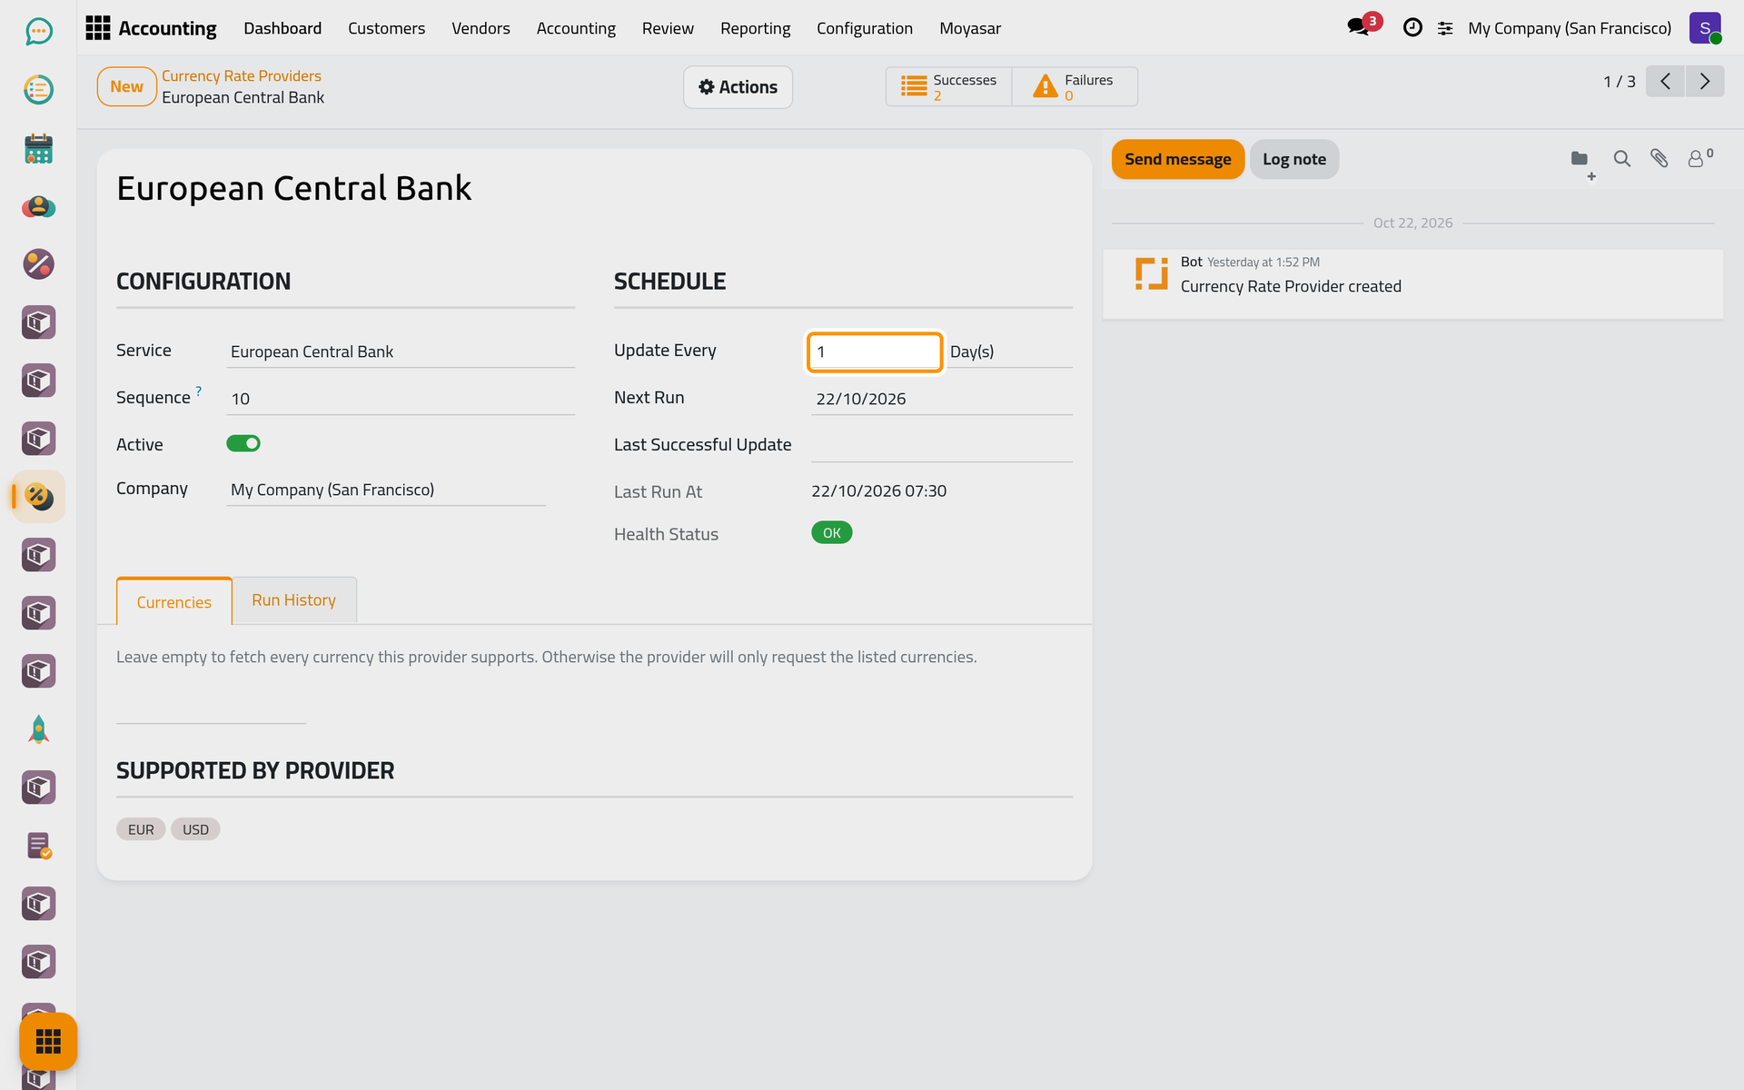The height and width of the screenshot is (1090, 1744).
Task: Open the Service dropdown field
Action: [x=401, y=352]
